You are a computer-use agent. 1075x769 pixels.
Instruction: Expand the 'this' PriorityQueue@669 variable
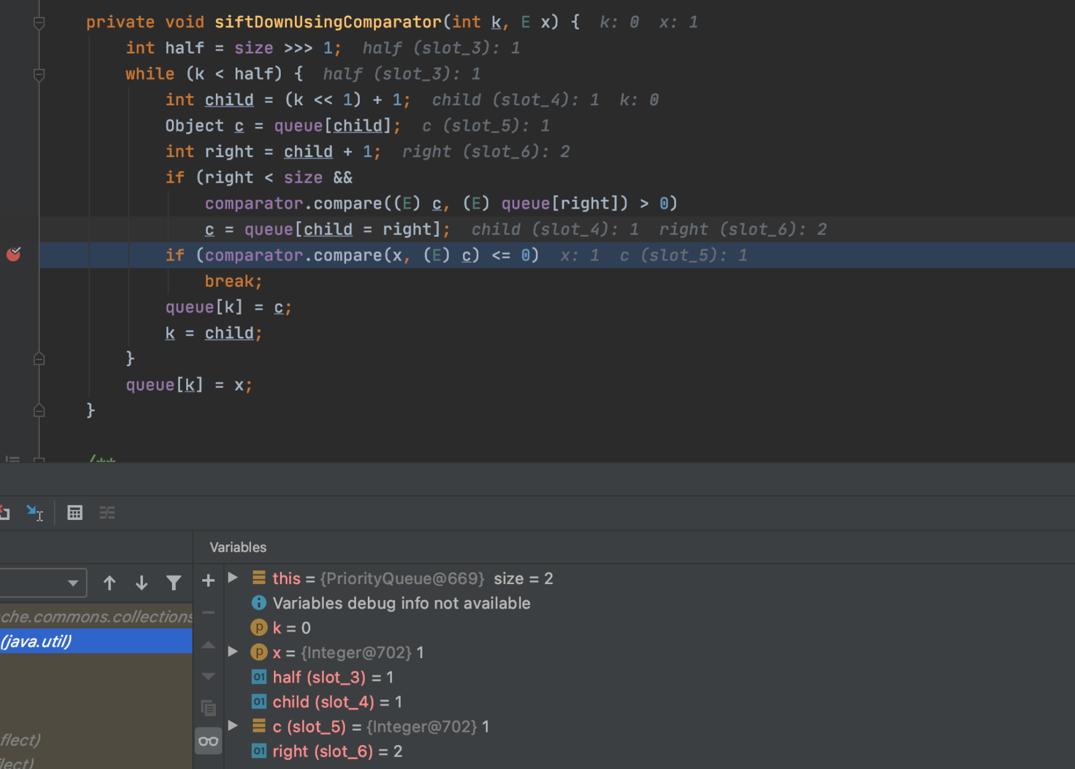(x=233, y=578)
